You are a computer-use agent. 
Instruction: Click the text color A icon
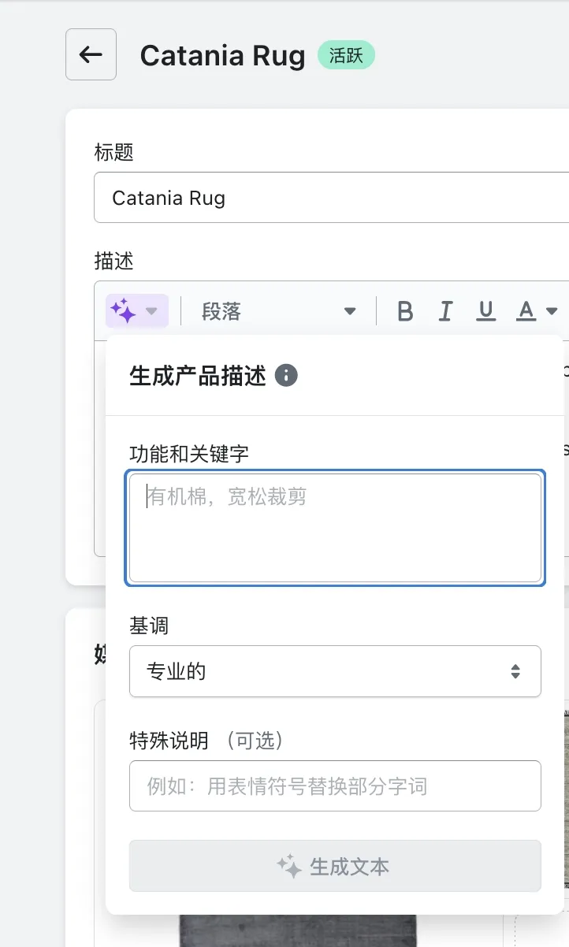pyautogui.click(x=526, y=311)
